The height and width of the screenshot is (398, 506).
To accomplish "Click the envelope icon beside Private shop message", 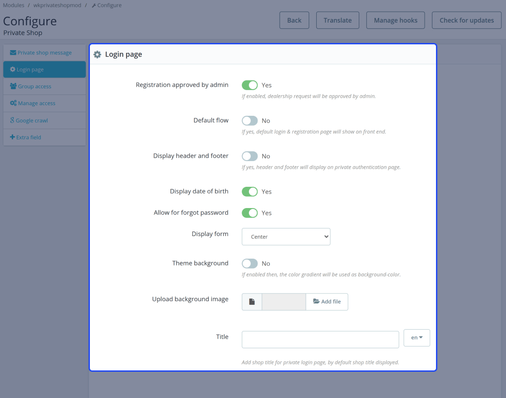I will pyautogui.click(x=13, y=52).
